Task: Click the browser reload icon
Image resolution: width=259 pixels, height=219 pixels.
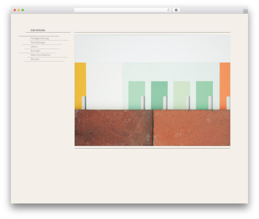Action: pyautogui.click(x=168, y=10)
